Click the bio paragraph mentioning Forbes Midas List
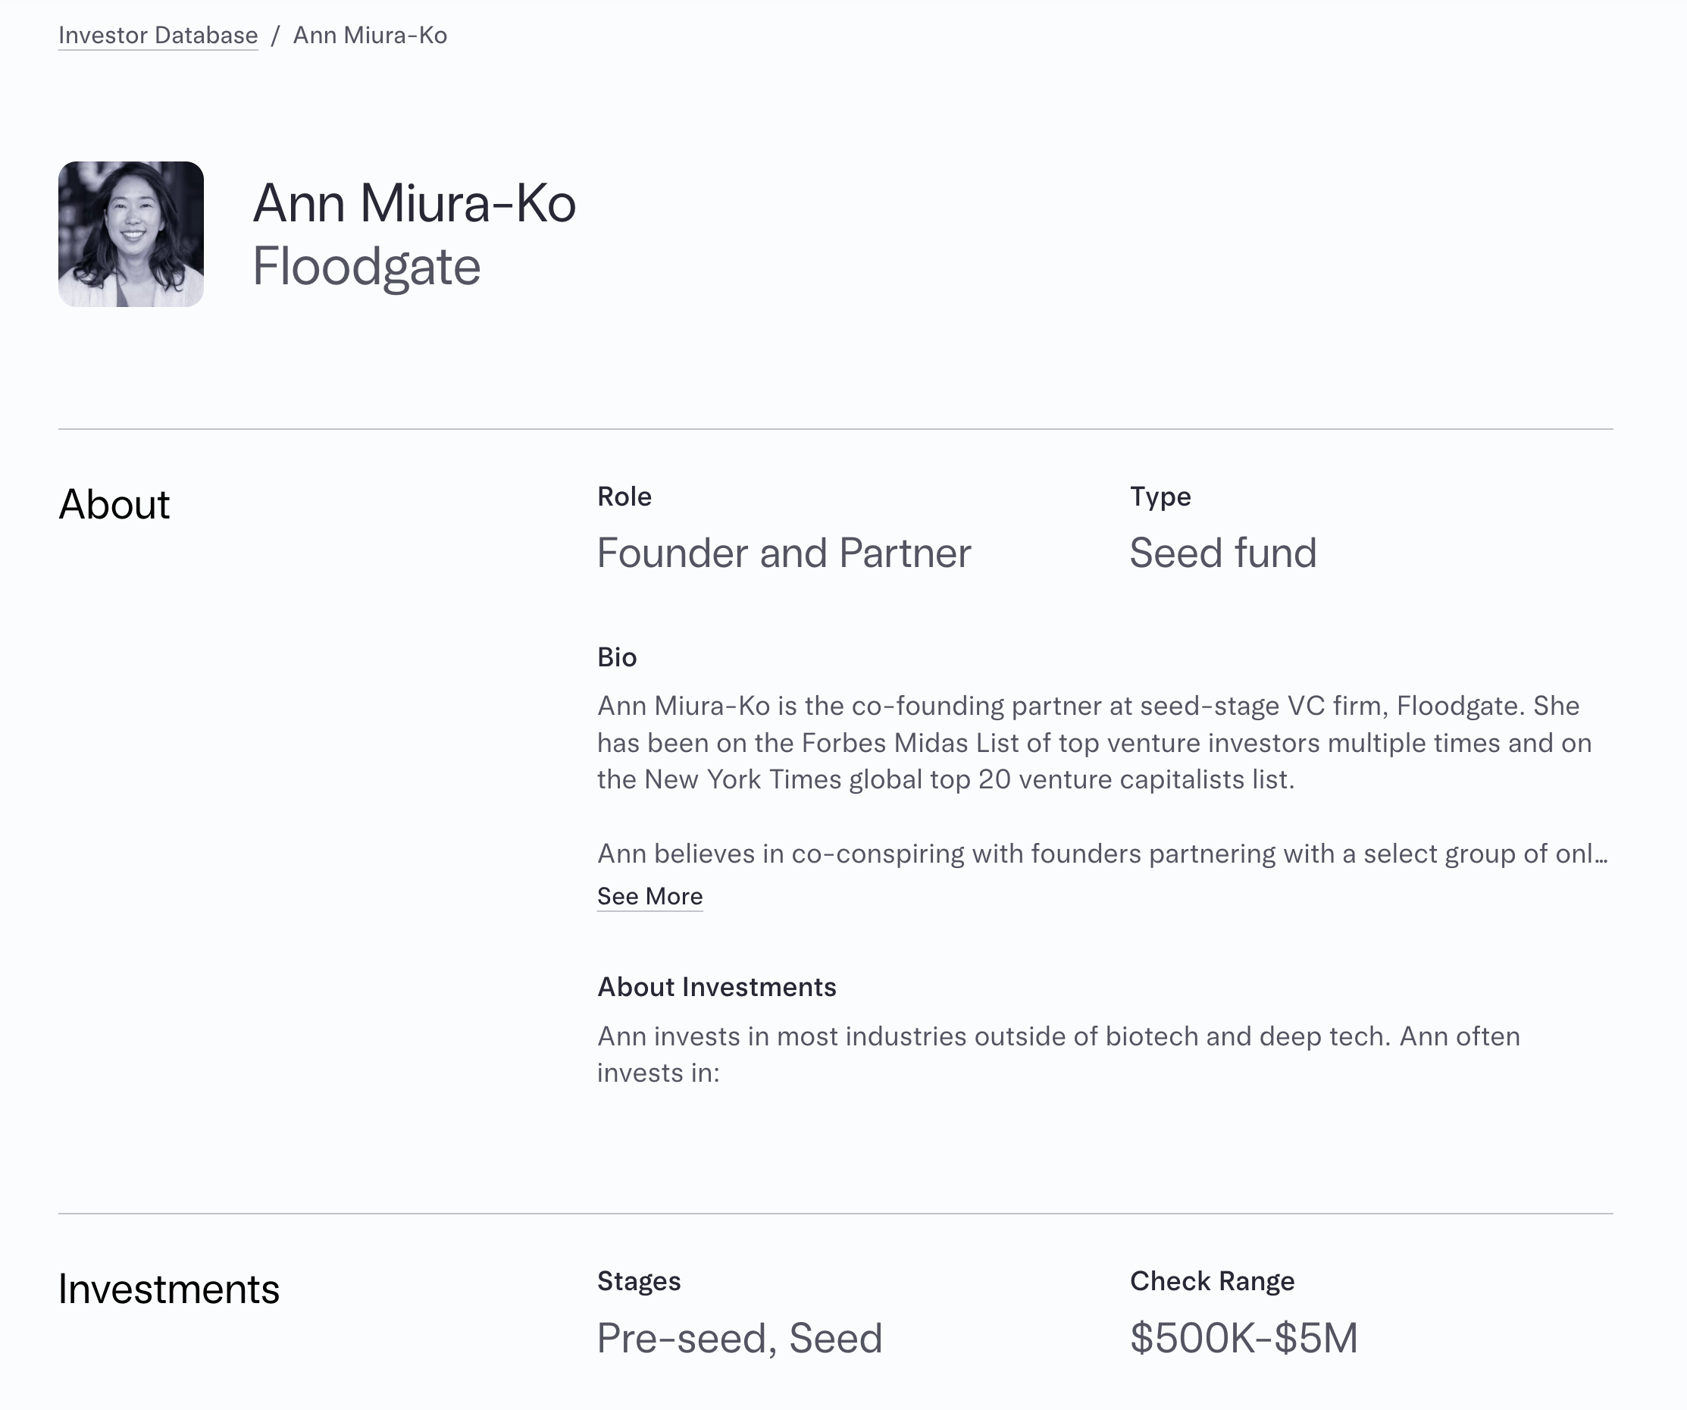 1094,742
